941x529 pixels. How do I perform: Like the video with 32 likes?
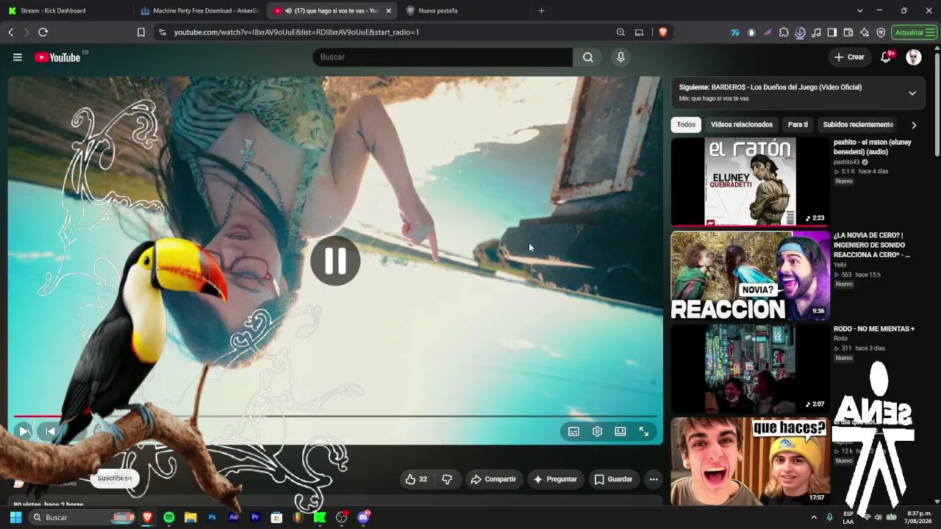pos(415,479)
